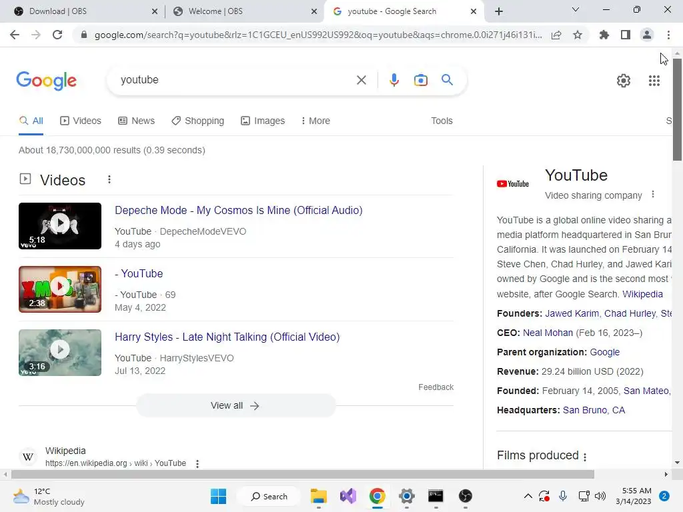This screenshot has height=512, width=683.
Task: Click the address bar URL
Action: (318, 35)
